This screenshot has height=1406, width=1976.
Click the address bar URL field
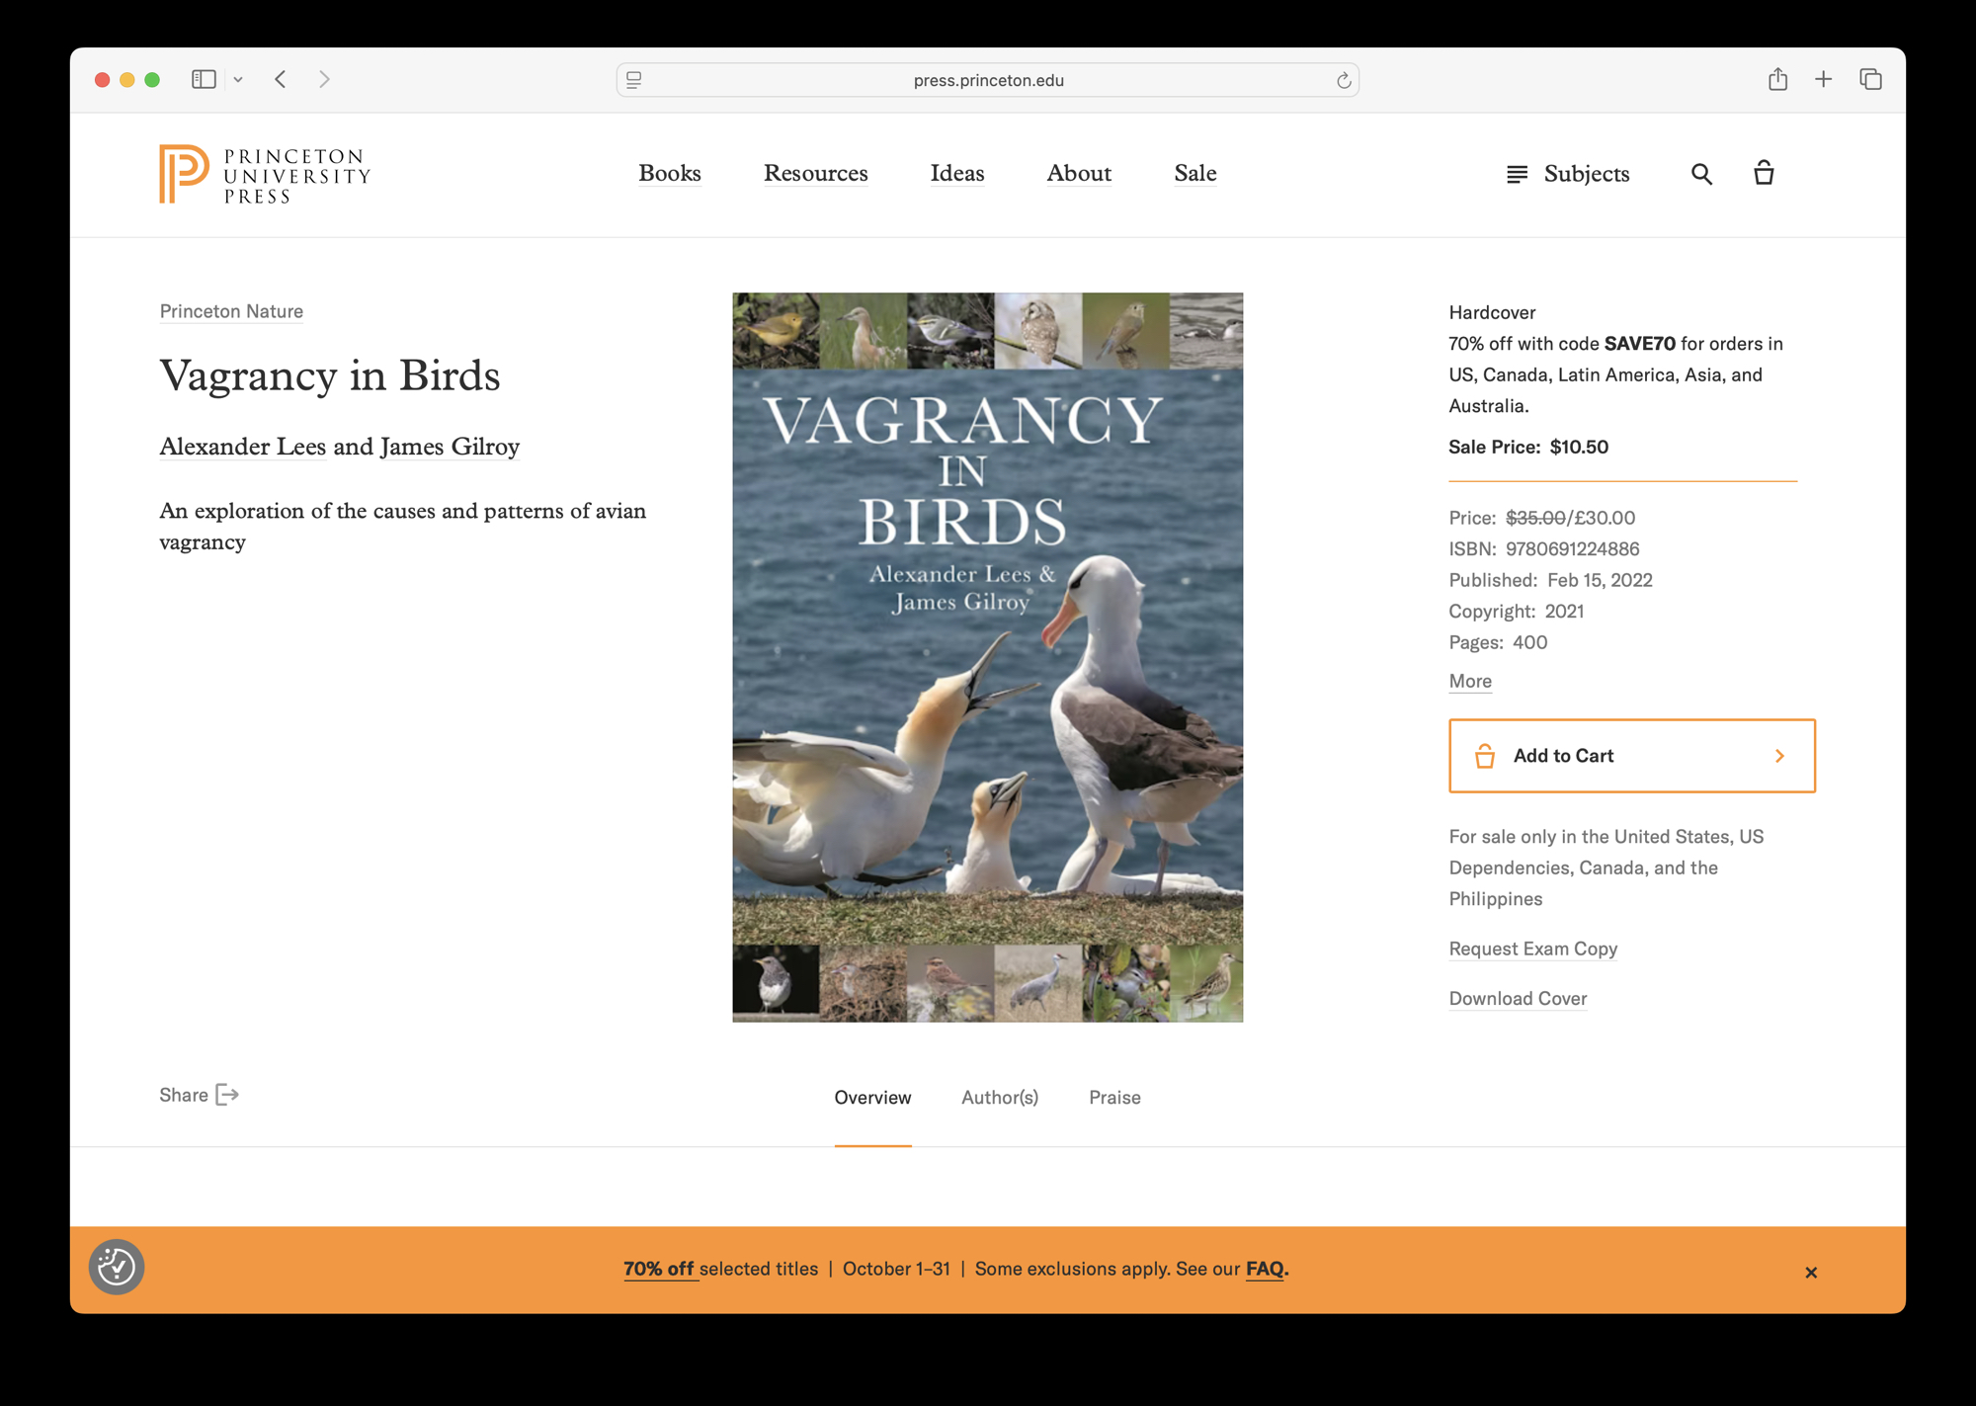987,81
